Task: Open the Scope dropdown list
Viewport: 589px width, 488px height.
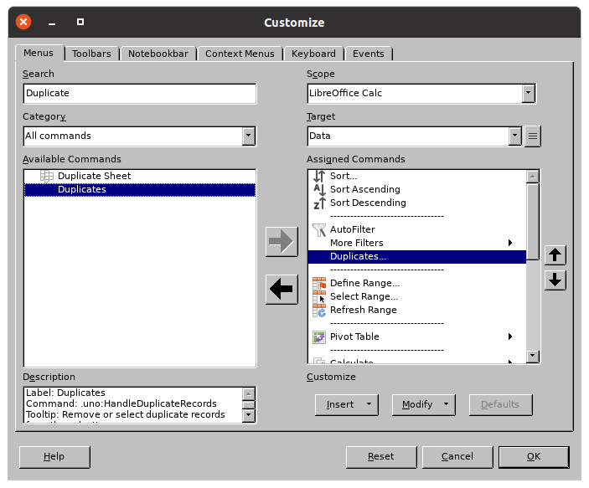Action: pos(528,93)
